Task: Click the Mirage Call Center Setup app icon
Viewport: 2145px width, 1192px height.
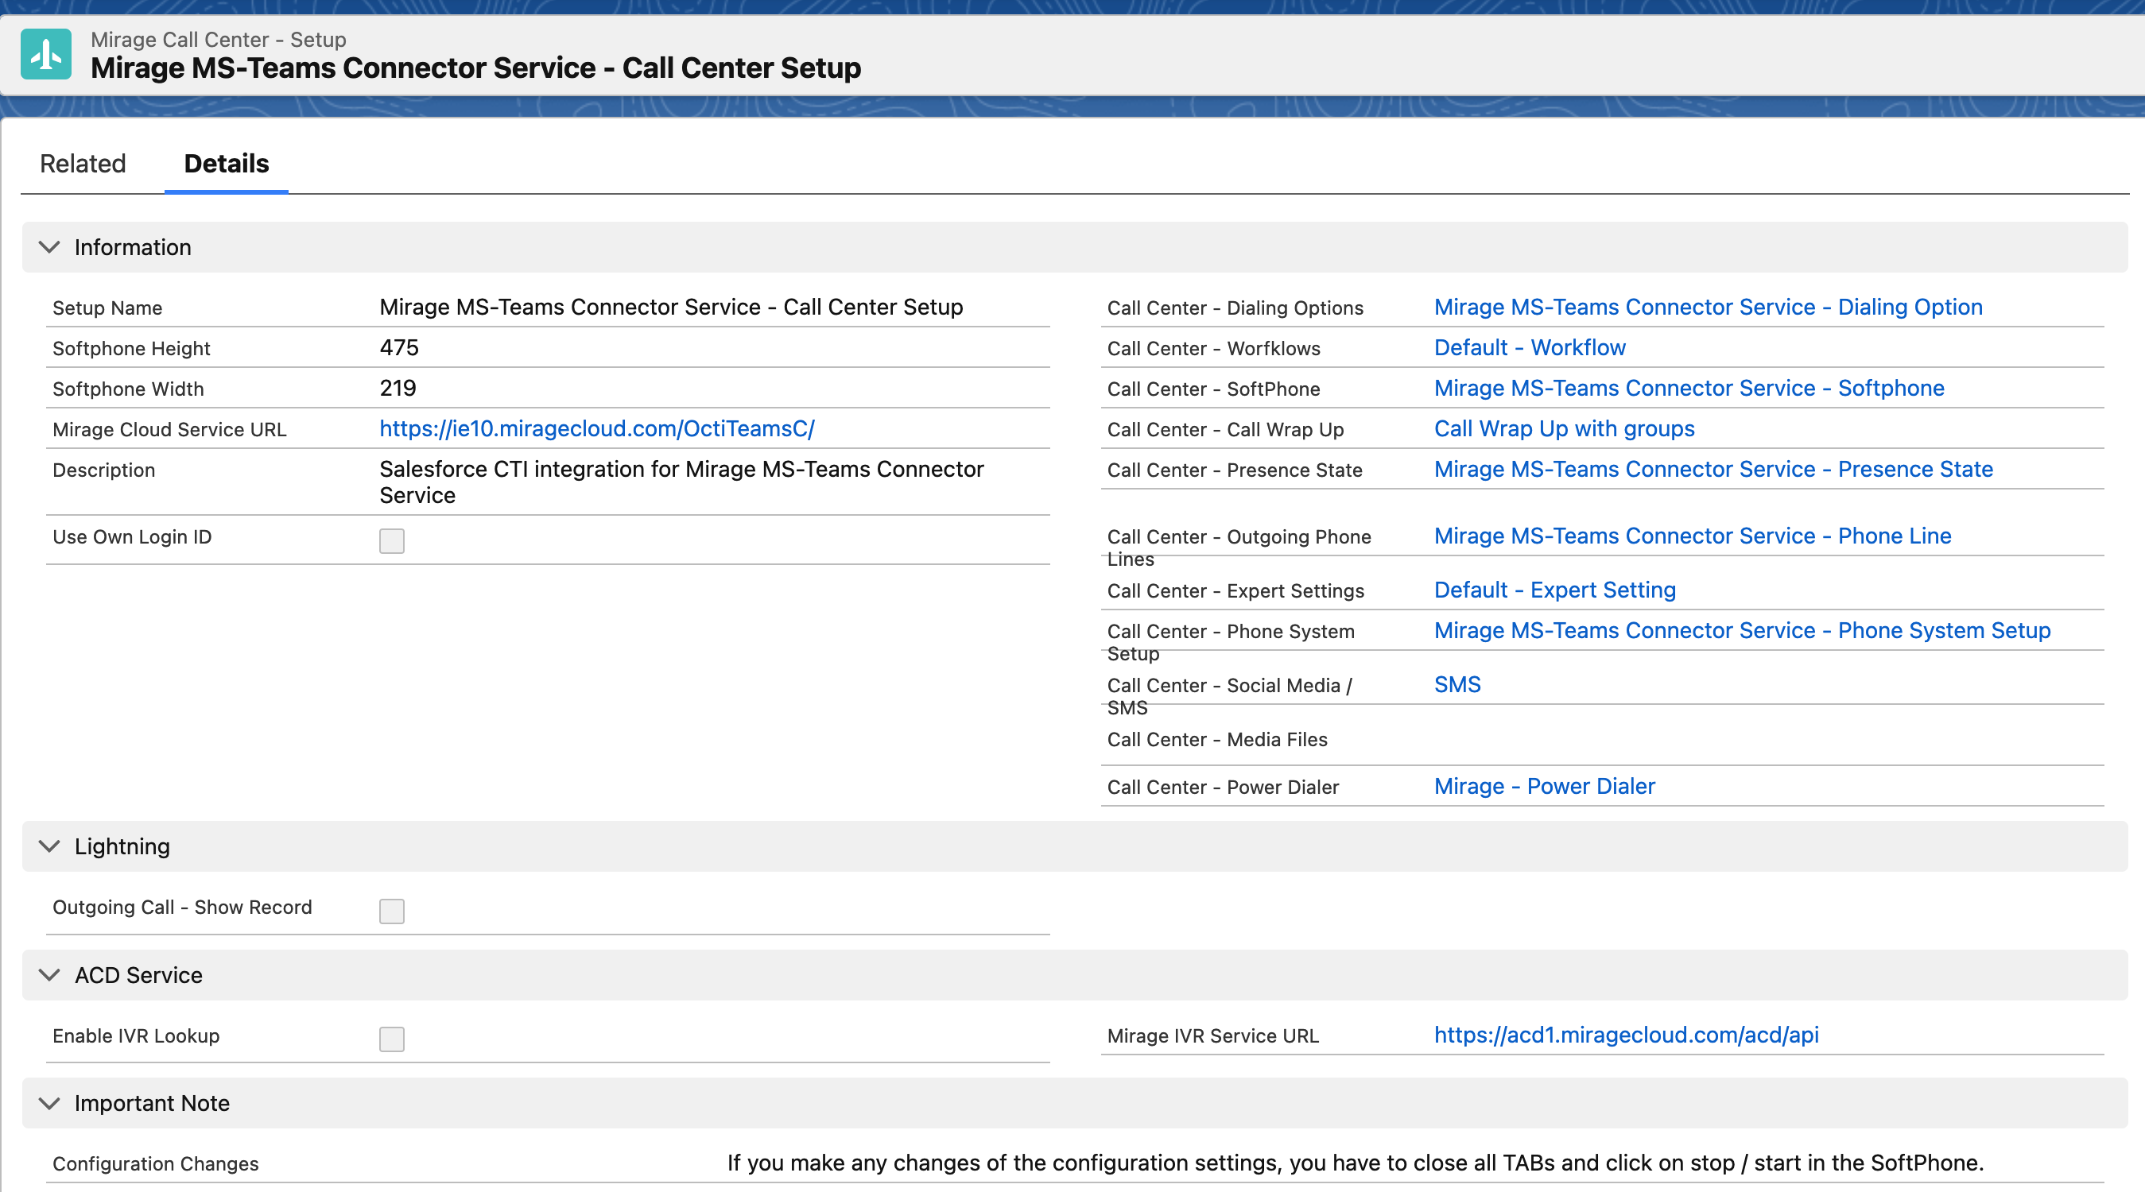Action: (46, 54)
